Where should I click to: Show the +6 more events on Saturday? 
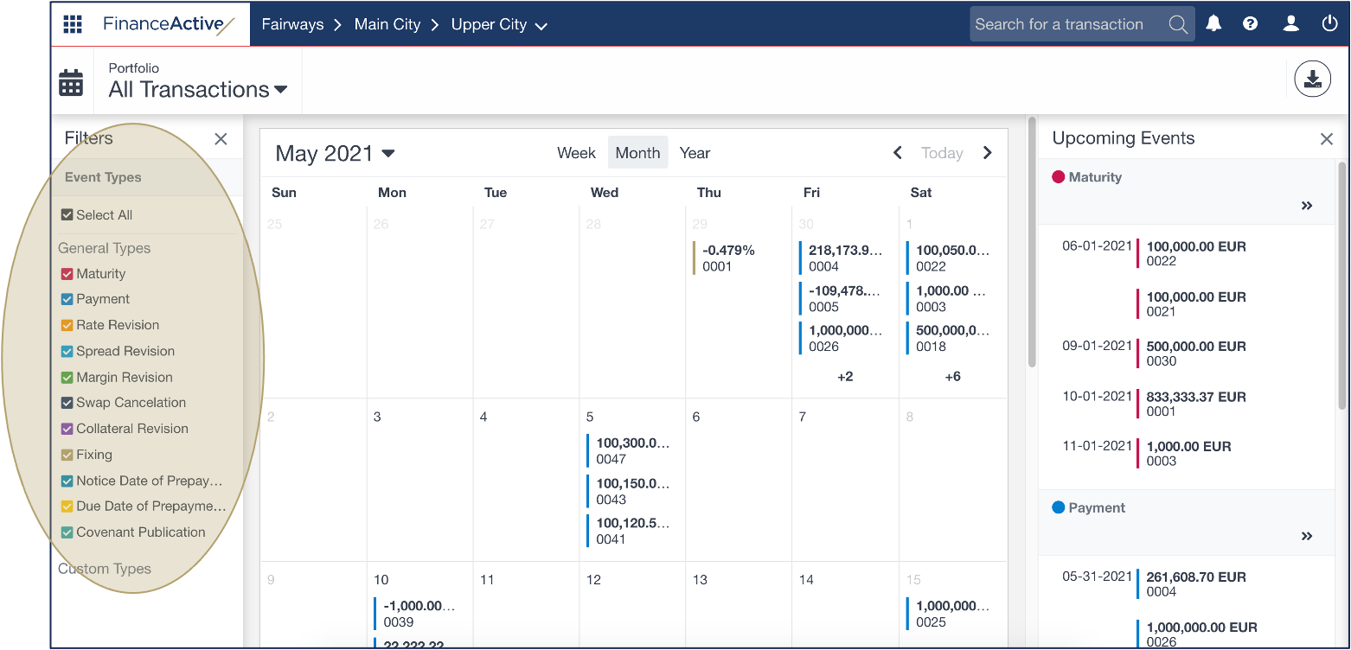pos(952,377)
